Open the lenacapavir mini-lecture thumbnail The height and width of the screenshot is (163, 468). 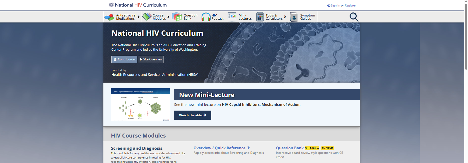pyautogui.click(x=140, y=105)
